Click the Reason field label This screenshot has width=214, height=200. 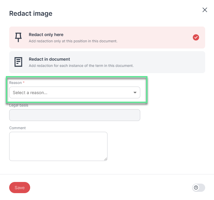[15, 83]
